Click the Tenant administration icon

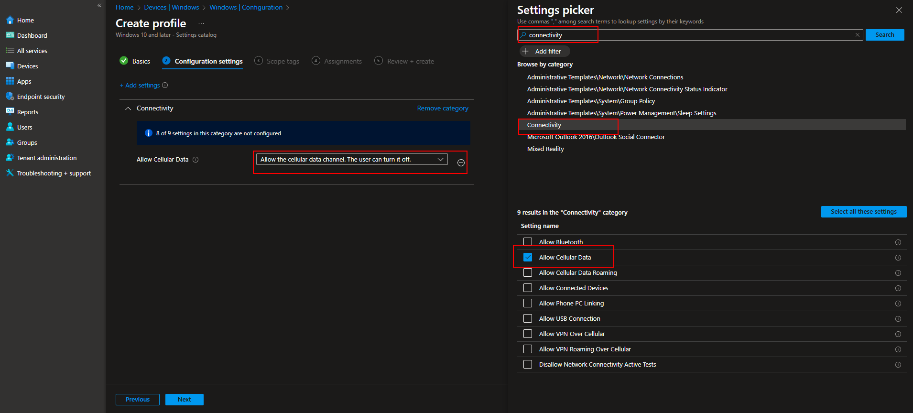coord(10,158)
